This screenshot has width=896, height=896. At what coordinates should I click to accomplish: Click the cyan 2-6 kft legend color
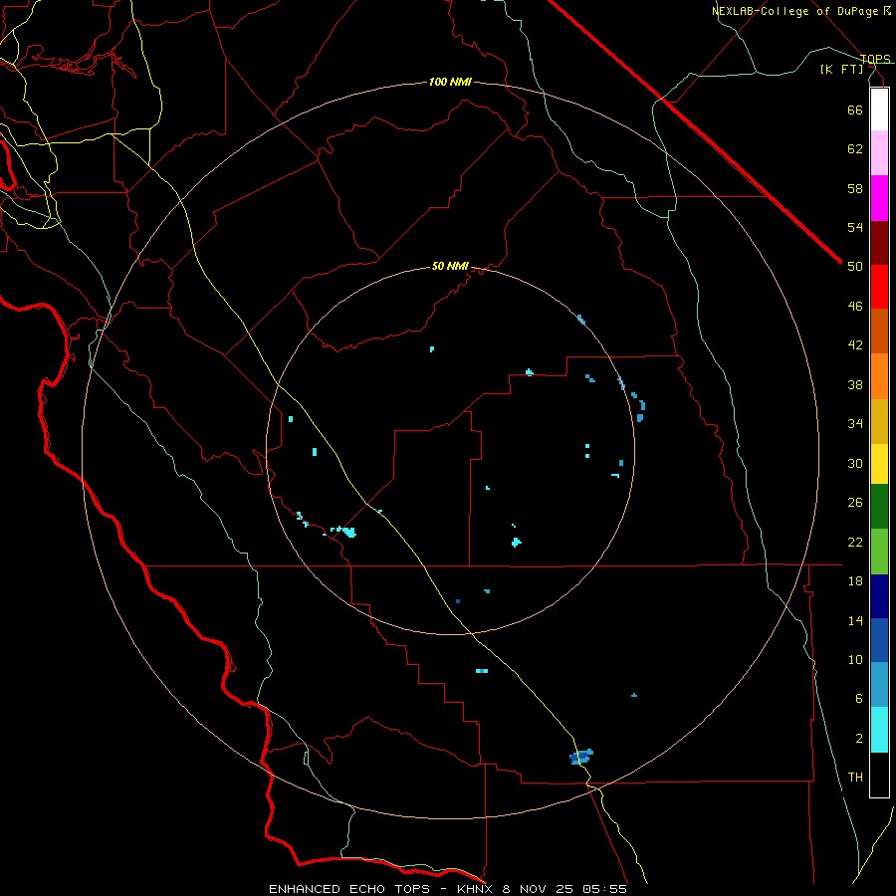pos(879,730)
